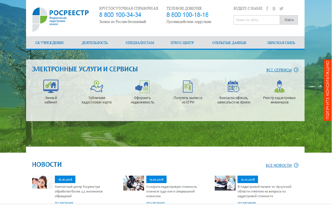
Task: Go to the Пресс-центр menu section
Action: pyautogui.click(x=182, y=43)
